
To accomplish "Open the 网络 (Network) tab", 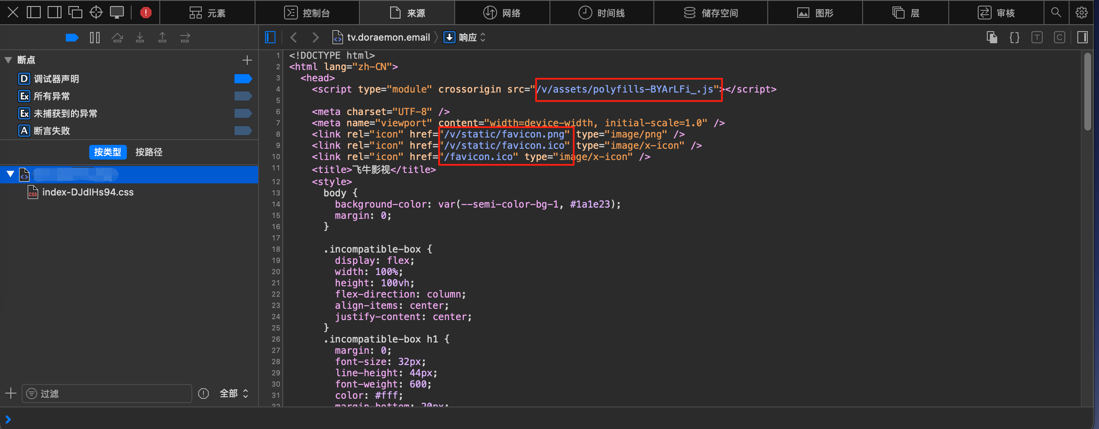I will pyautogui.click(x=502, y=13).
